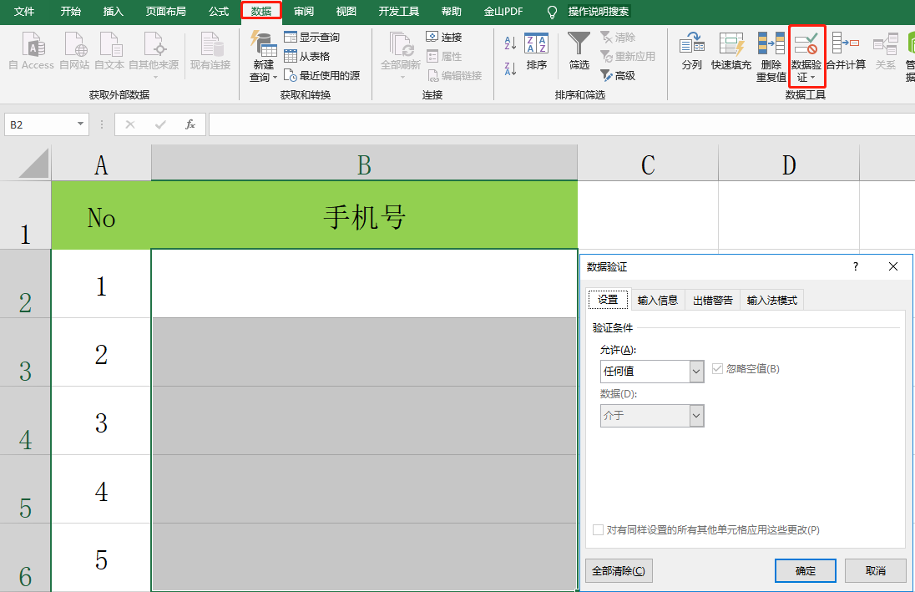Toggle the 忽略空值 checkbox
The image size is (915, 592).
point(717,368)
